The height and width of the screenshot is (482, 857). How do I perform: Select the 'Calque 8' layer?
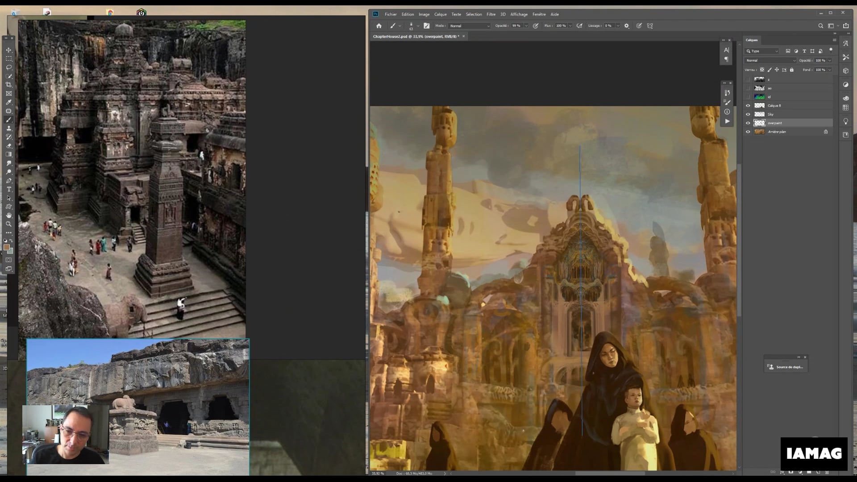[x=774, y=105]
